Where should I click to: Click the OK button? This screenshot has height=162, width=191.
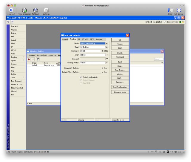[120, 40]
